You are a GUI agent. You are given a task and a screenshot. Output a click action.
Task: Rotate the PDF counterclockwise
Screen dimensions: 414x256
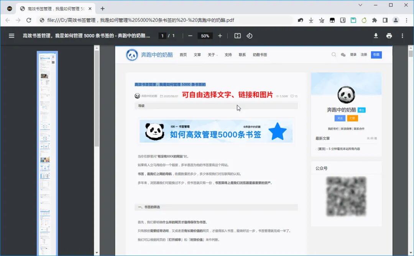point(250,36)
